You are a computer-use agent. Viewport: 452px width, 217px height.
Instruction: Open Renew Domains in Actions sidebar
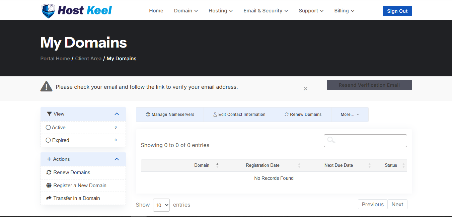click(83, 172)
